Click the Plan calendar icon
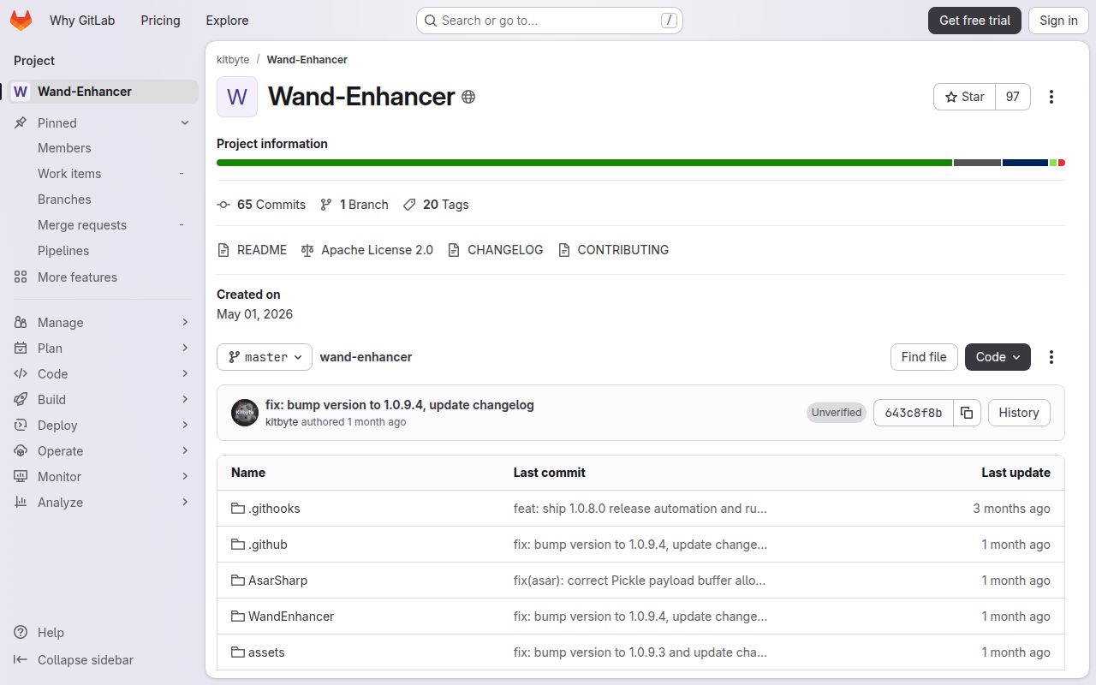 [x=21, y=348]
